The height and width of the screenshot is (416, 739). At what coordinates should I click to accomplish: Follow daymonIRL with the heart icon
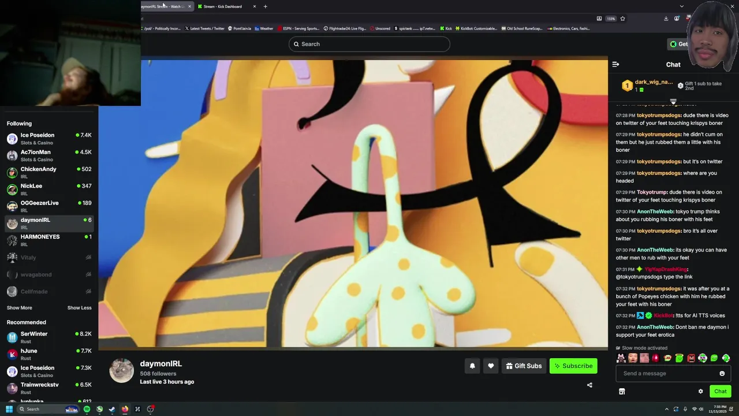pyautogui.click(x=491, y=366)
